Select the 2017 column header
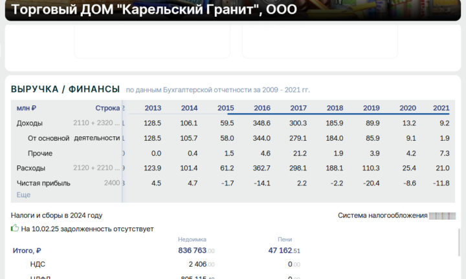This screenshot has height=279, width=466. (298, 108)
